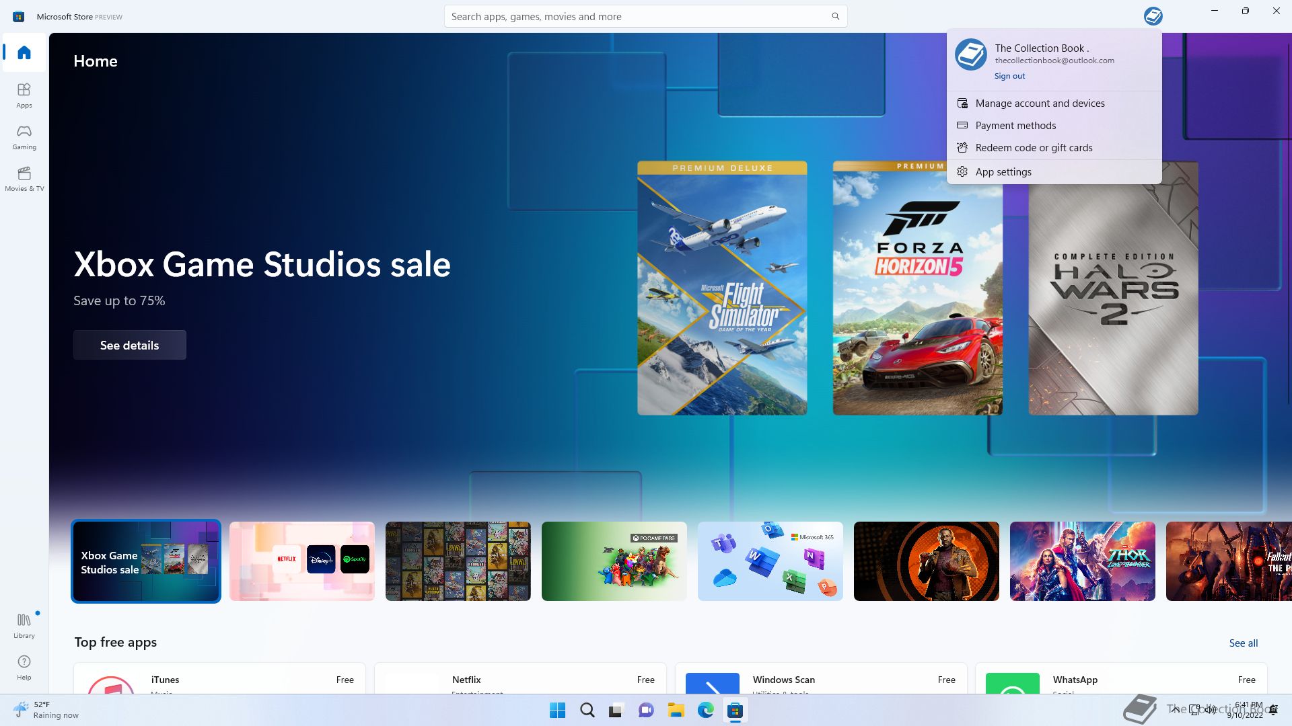Open App settings
The height and width of the screenshot is (726, 1292).
coord(1054,172)
